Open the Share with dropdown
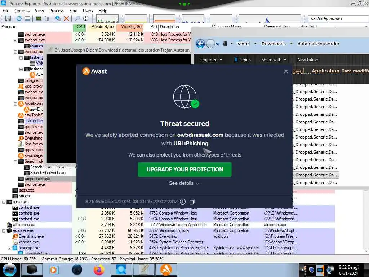The image size is (369, 277). point(274,60)
